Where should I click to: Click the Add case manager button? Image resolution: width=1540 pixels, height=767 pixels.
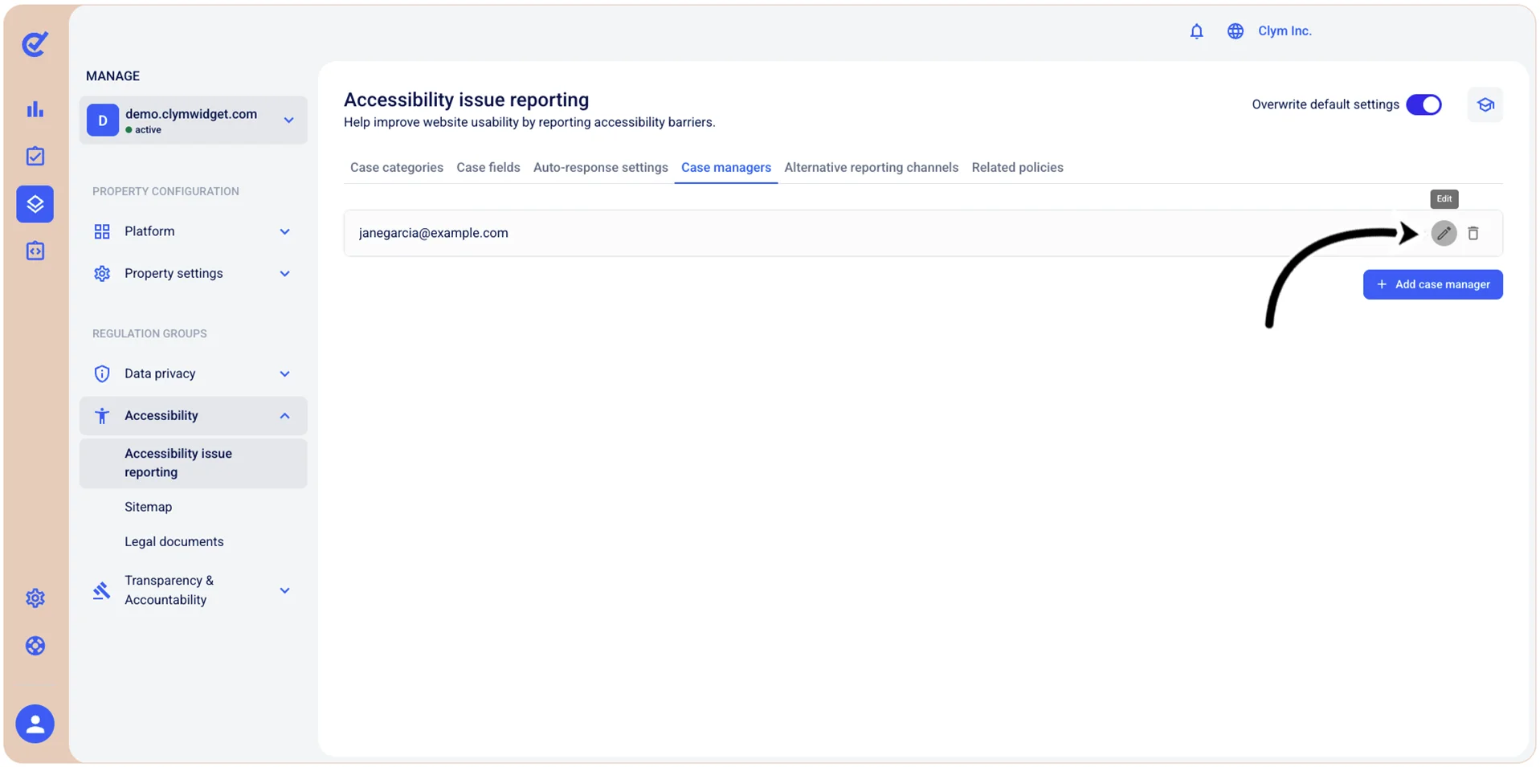coord(1432,284)
